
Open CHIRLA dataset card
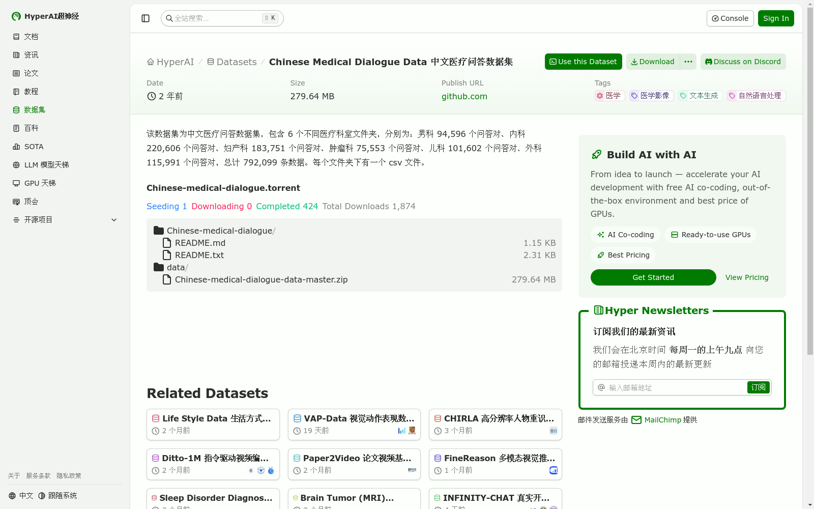pos(496,425)
